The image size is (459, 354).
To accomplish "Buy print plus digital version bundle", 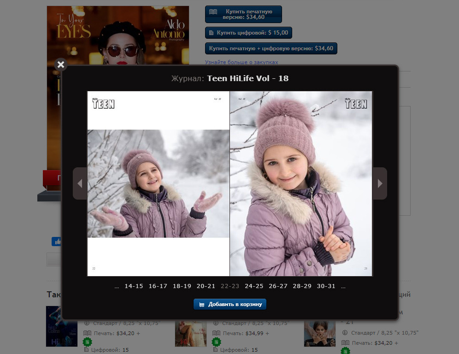I will click(271, 48).
